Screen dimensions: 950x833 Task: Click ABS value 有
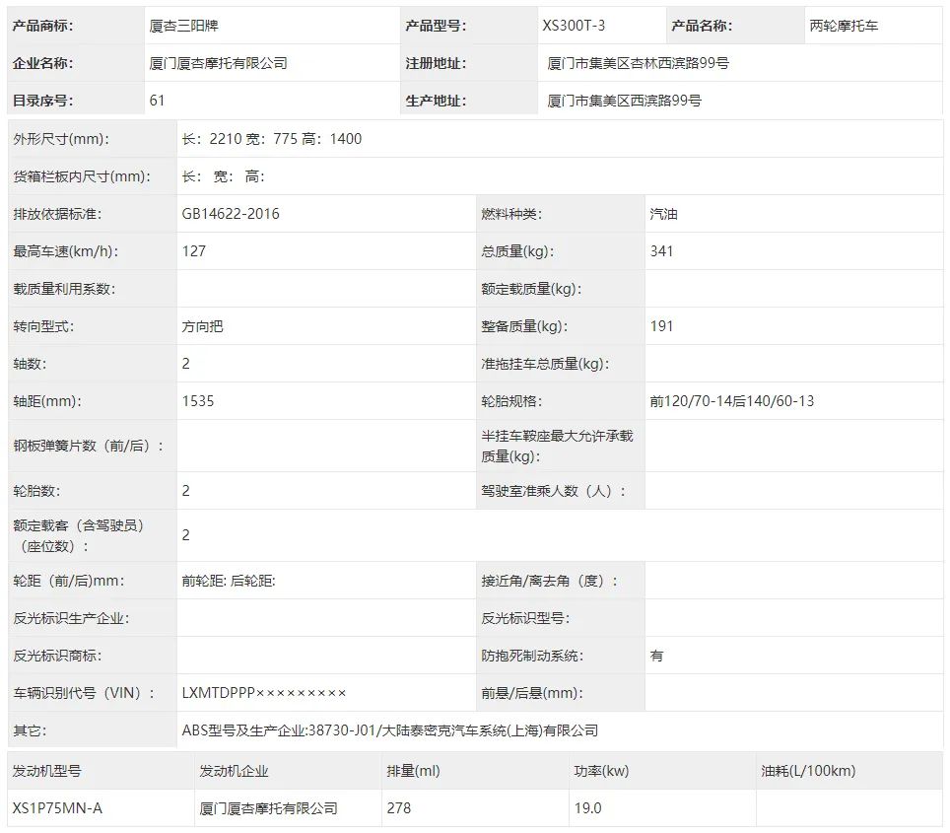656,656
